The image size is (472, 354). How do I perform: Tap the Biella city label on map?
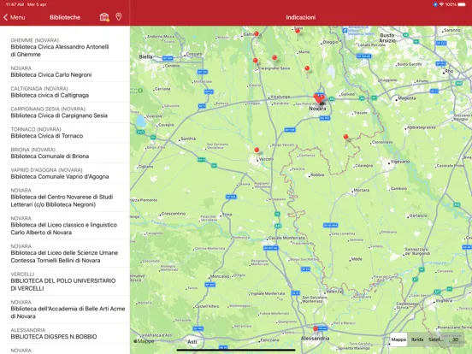[145, 56]
